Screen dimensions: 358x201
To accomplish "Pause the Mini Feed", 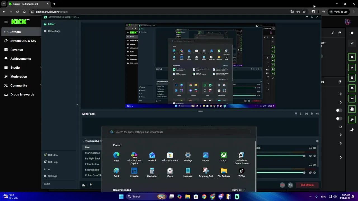I will click(301, 114).
